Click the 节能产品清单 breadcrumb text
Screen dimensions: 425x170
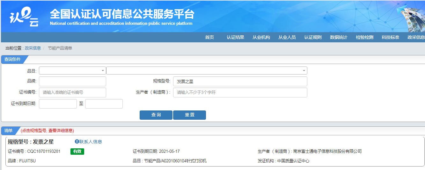tap(60, 48)
